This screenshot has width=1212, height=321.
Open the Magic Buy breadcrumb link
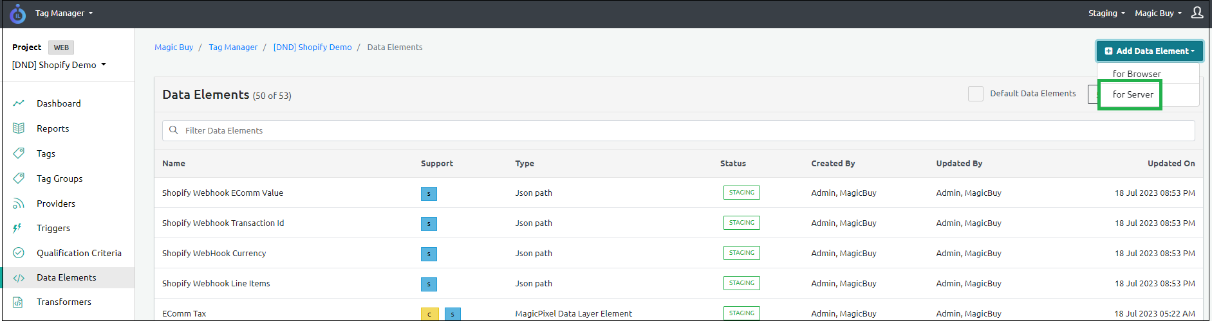click(174, 48)
